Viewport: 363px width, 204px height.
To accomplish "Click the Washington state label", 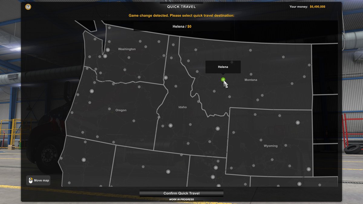I will click(x=127, y=49).
